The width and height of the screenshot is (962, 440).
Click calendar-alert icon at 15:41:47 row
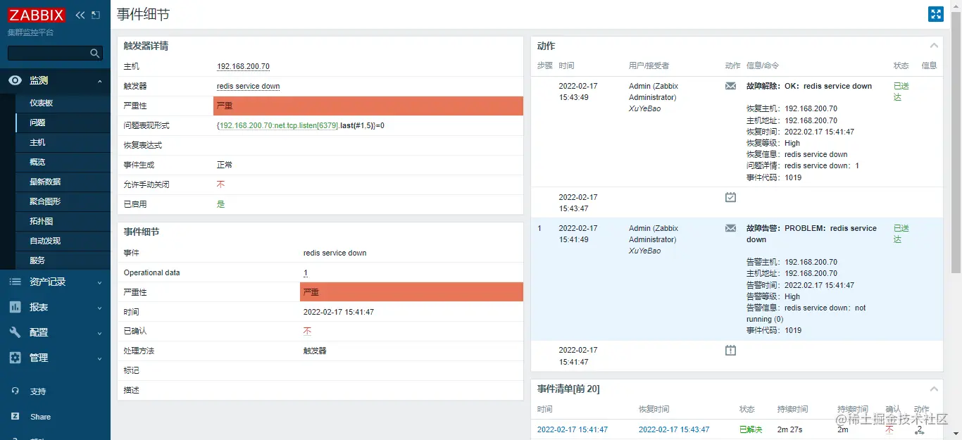point(730,350)
